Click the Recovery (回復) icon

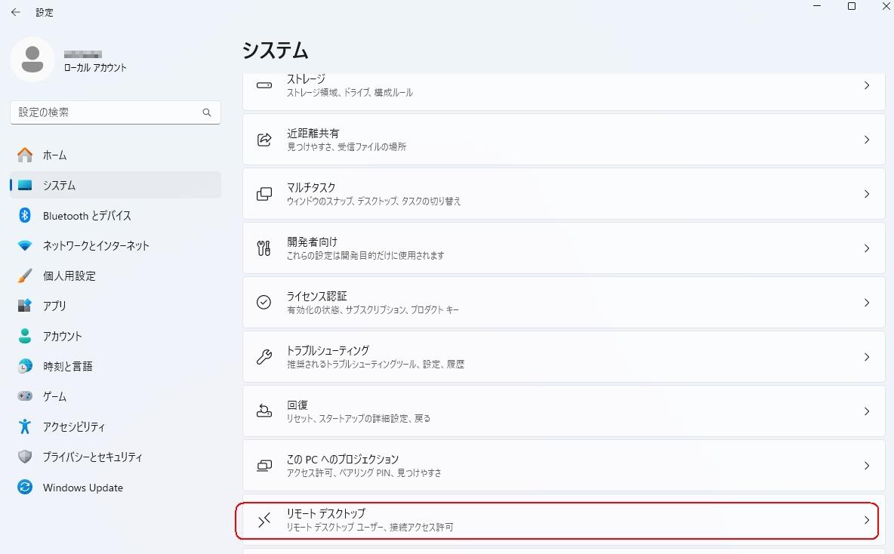click(x=264, y=411)
